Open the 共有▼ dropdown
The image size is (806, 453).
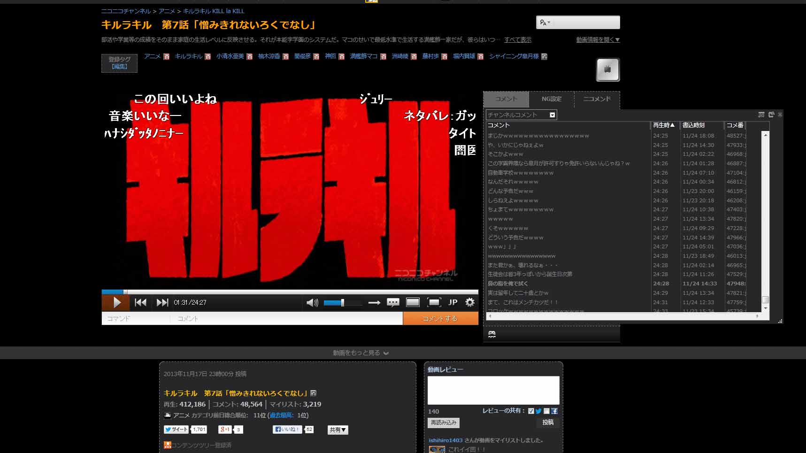pos(338,430)
